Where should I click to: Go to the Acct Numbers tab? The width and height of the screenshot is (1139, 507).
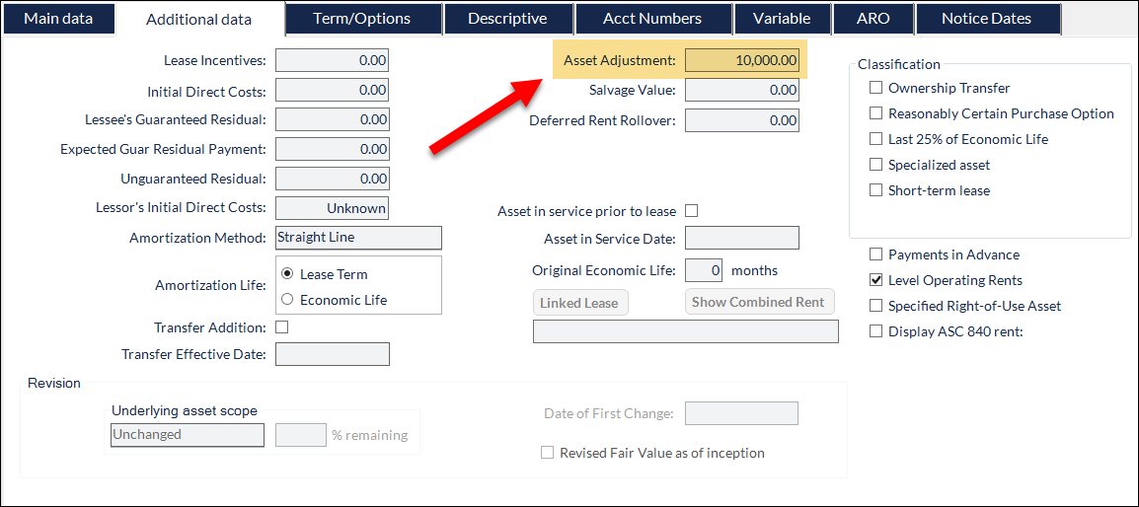tap(652, 18)
